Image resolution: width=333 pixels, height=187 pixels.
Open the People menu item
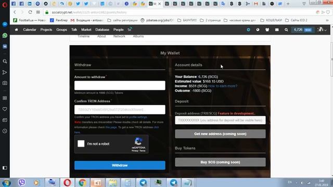click(x=118, y=30)
